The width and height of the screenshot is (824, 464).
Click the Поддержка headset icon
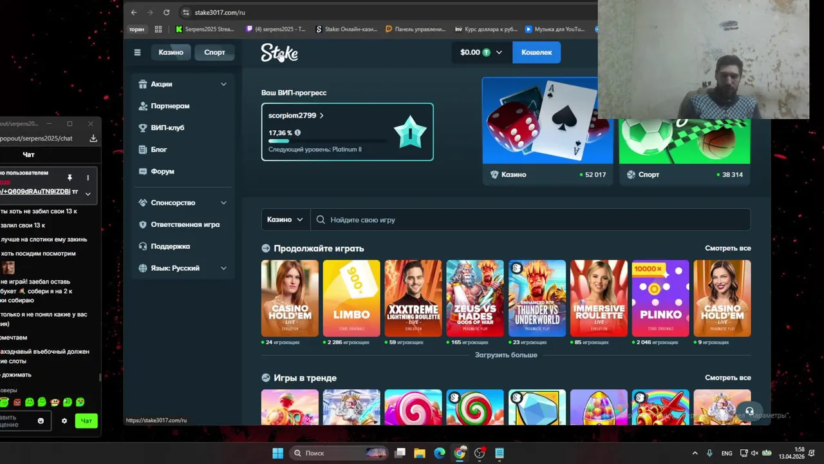click(143, 246)
